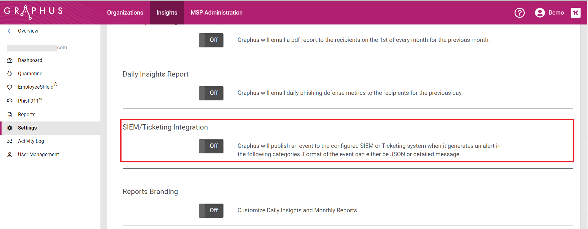The image size is (588, 229).
Task: Open Dashboard in the sidebar
Action: pyautogui.click(x=30, y=60)
